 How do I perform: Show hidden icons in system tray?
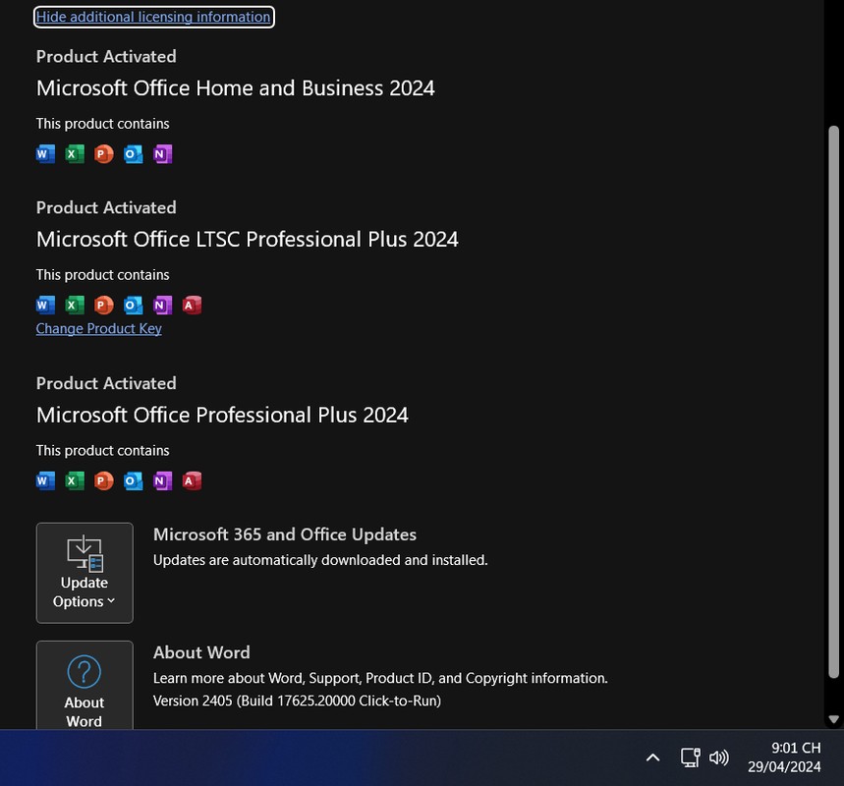(652, 758)
